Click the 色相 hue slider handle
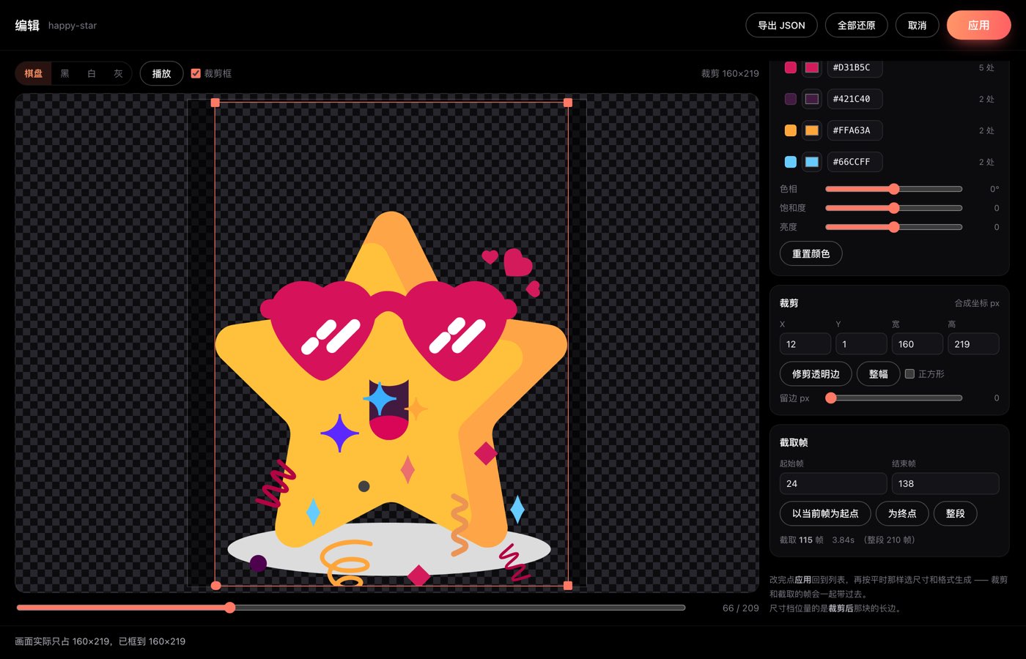1026x659 pixels. [x=893, y=189]
